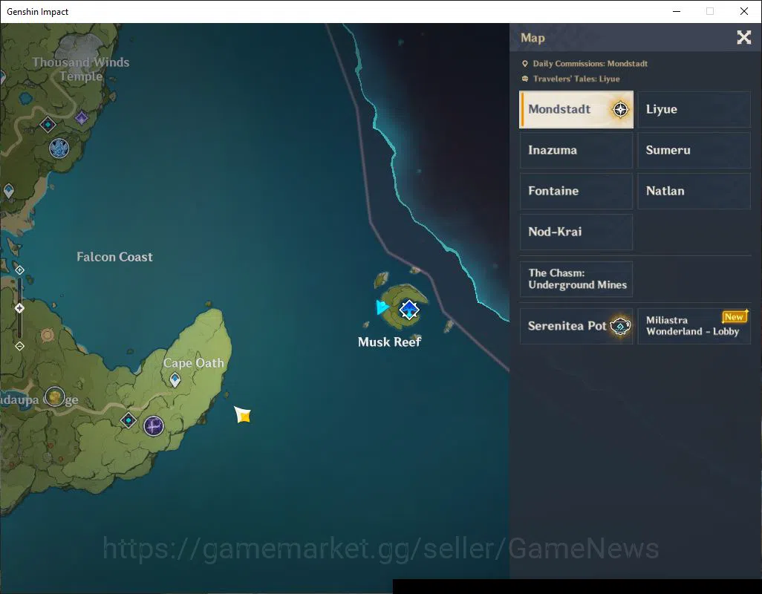Click the Thousand Winds Temple label
This screenshot has width=762, height=594.
81,69
